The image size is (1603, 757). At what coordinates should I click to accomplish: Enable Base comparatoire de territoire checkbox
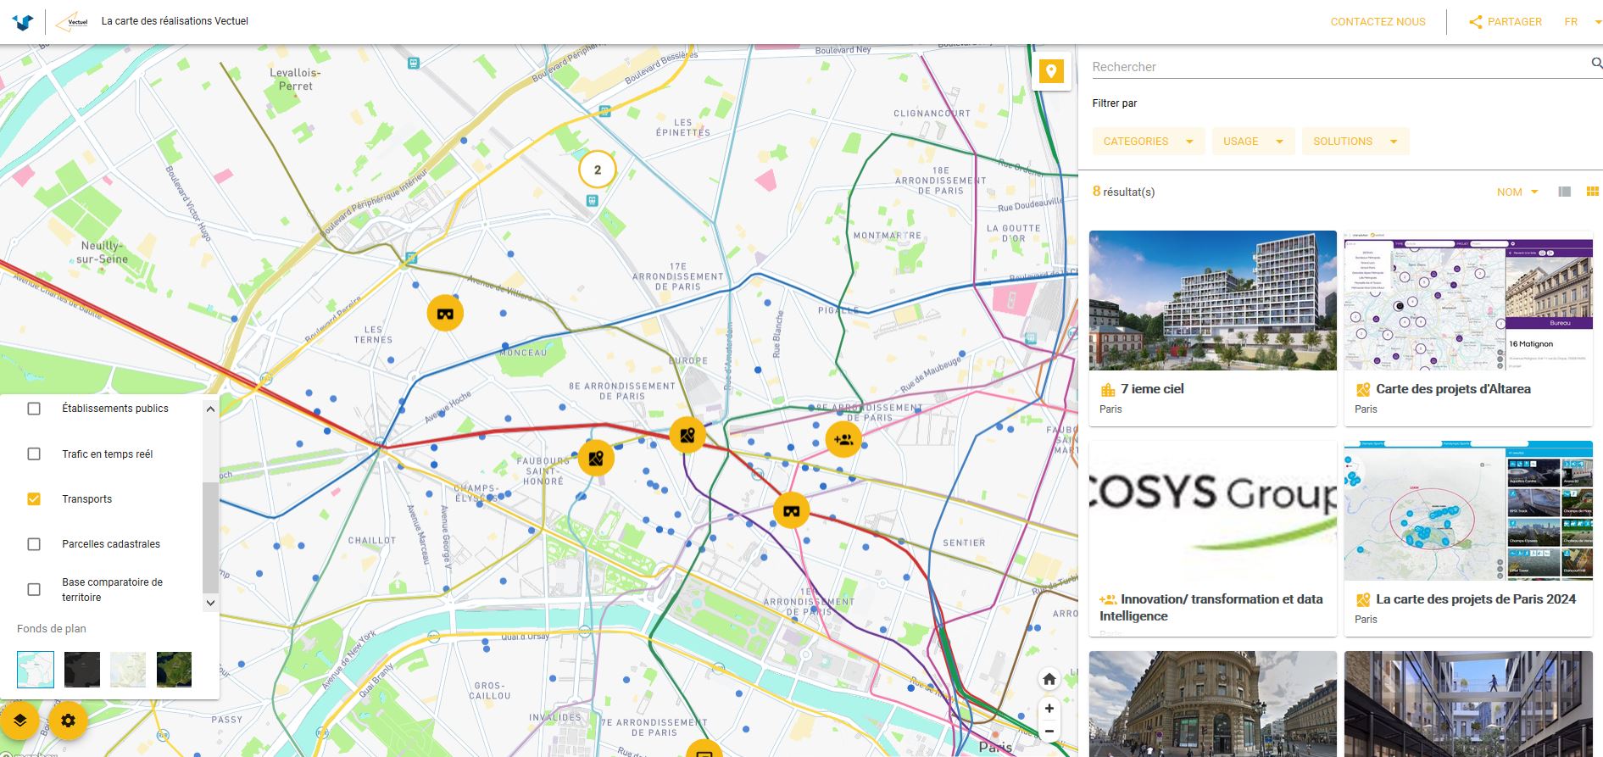click(34, 589)
